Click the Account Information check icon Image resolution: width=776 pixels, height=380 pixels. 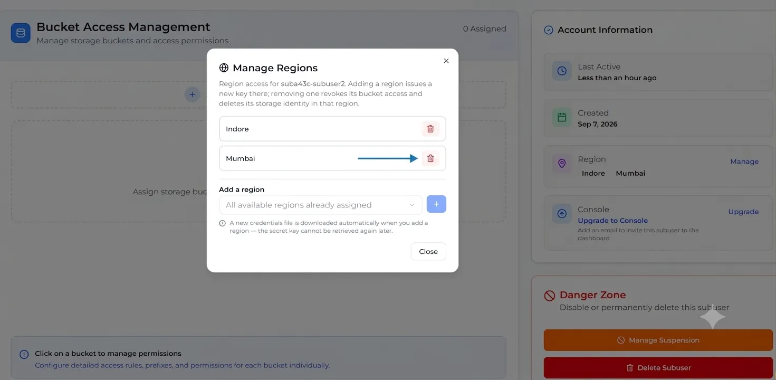pos(549,30)
